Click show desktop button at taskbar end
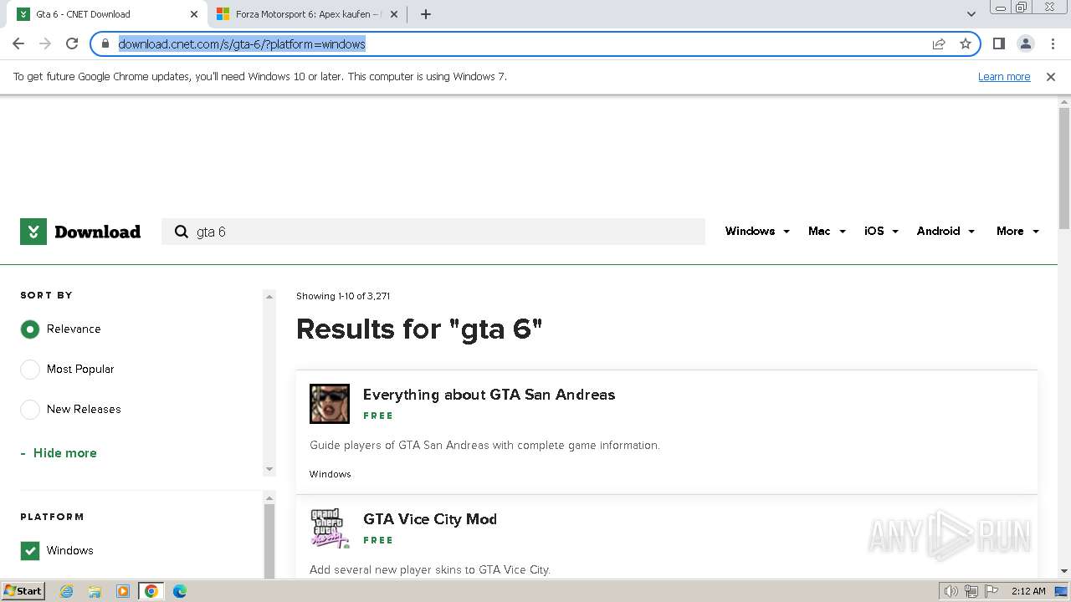This screenshot has height=602, width=1071. click(x=1061, y=591)
